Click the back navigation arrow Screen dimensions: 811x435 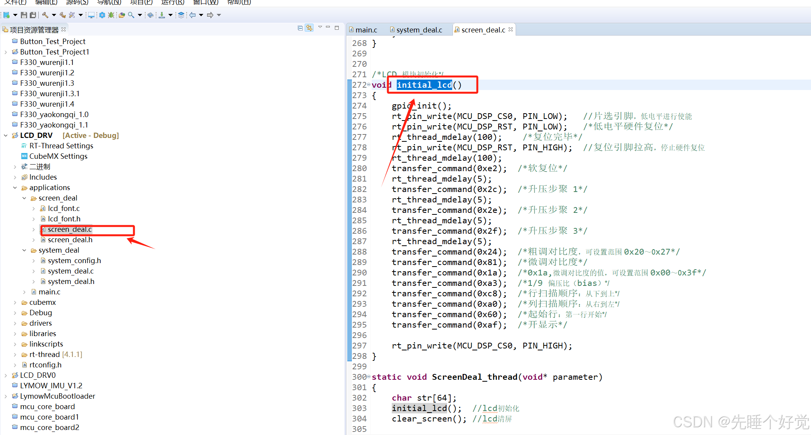tap(192, 15)
